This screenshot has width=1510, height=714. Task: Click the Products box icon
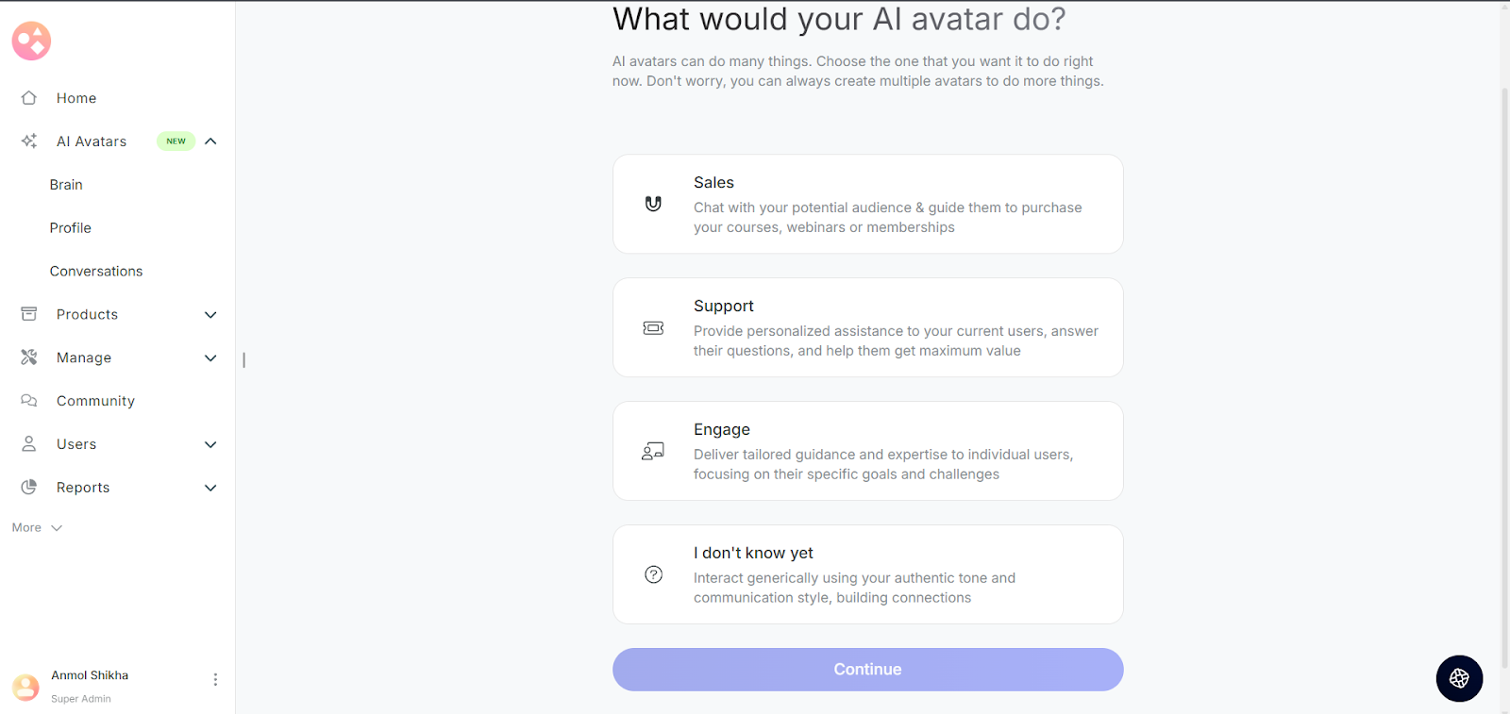[x=29, y=314]
